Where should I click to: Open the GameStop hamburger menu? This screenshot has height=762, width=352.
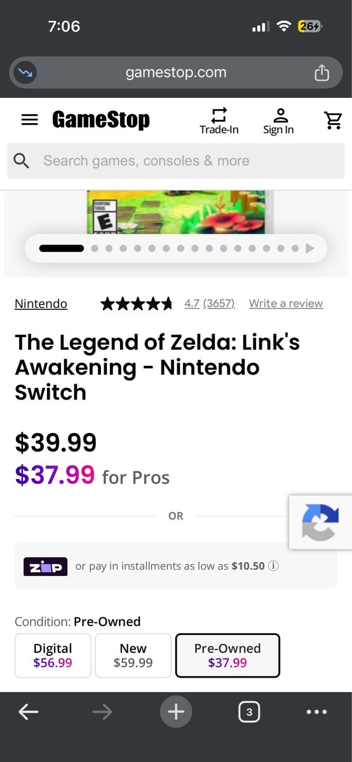tap(30, 119)
